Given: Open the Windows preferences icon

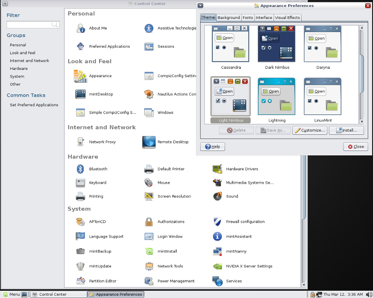Looking at the screenshot, I should click(149, 112).
